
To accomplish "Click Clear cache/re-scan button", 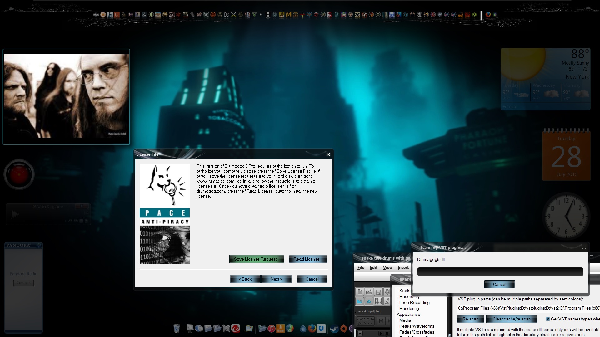I will (x=512, y=319).
